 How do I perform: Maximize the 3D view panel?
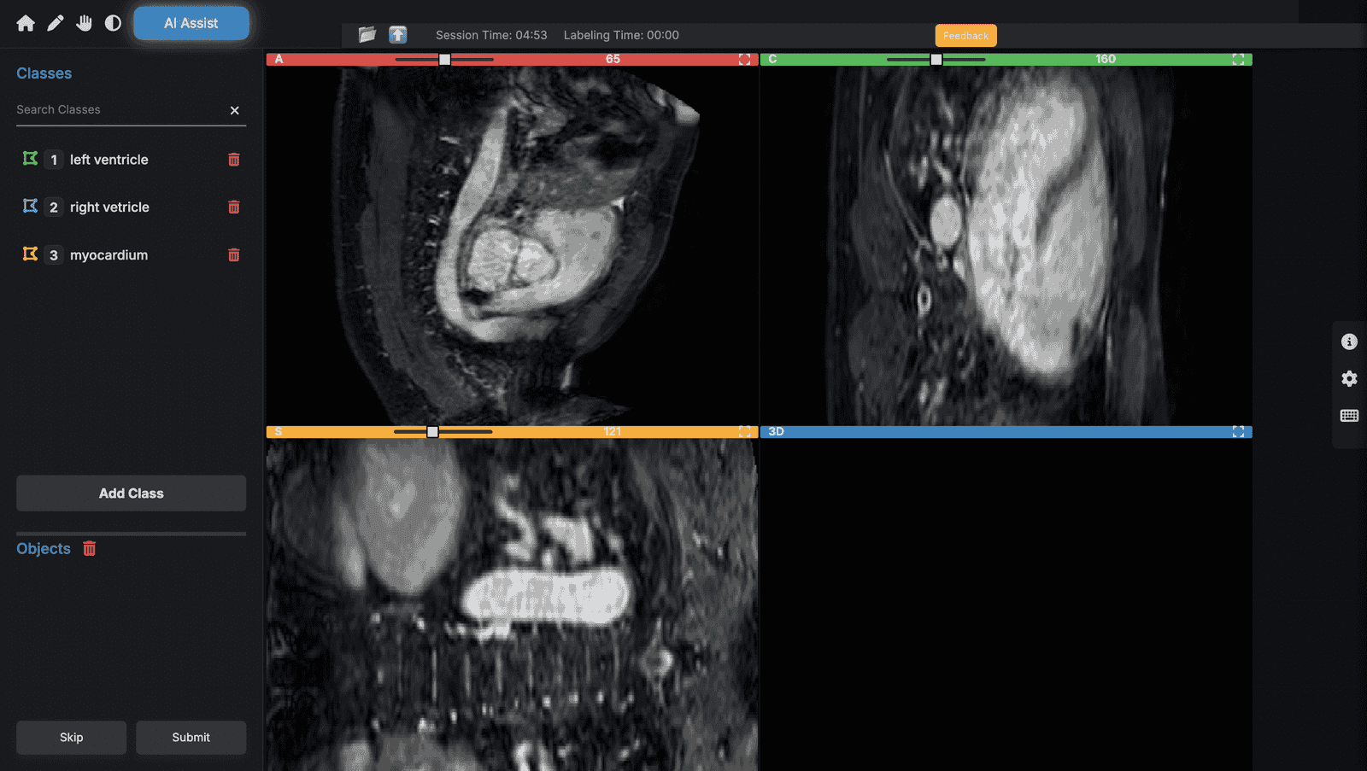[x=1238, y=432]
